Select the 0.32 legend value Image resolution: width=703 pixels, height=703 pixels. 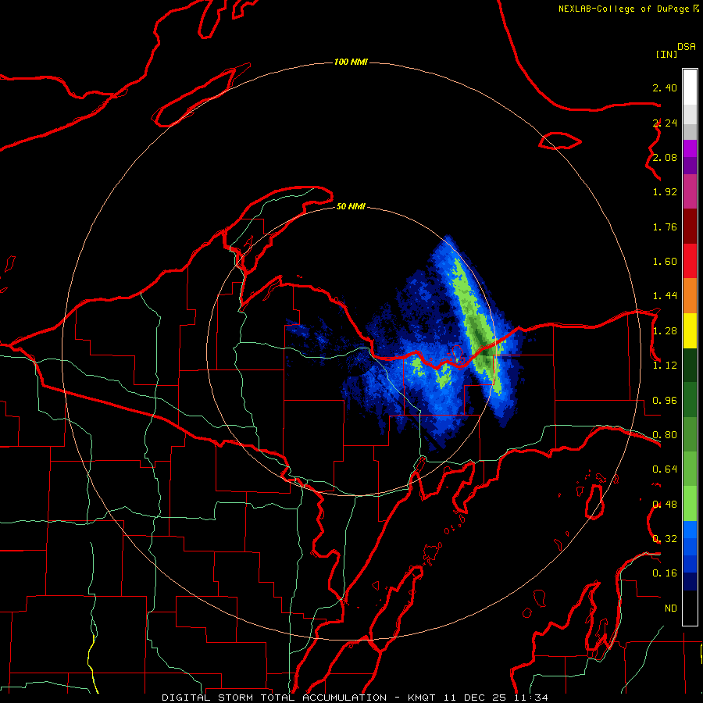coord(665,539)
